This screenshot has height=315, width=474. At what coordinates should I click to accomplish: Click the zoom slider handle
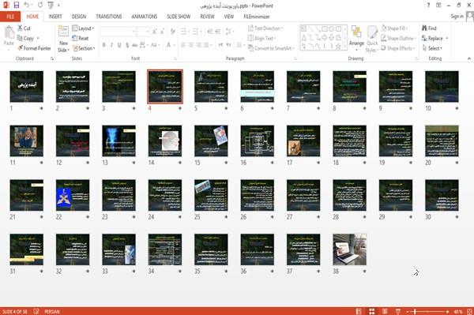(x=415, y=311)
